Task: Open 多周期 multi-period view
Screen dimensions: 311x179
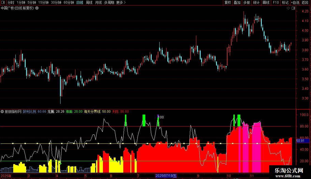Action: 109,2
